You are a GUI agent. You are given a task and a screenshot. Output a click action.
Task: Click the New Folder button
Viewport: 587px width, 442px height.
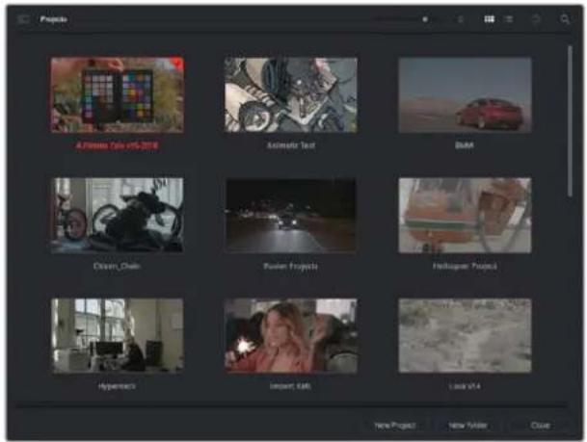coord(467,426)
